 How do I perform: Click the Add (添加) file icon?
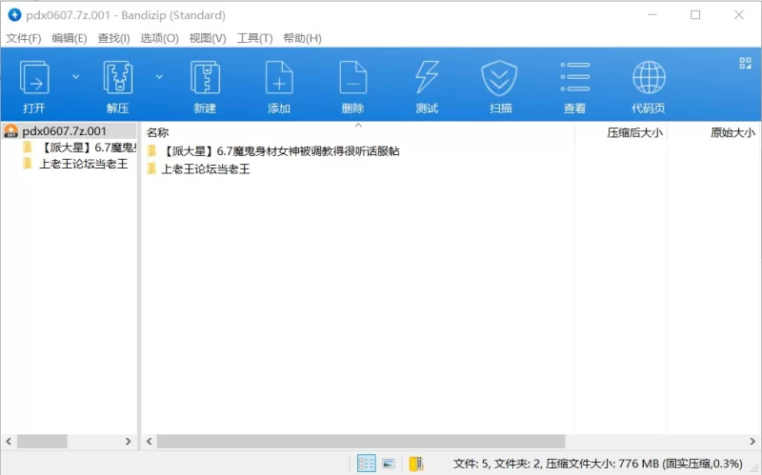coord(279,78)
